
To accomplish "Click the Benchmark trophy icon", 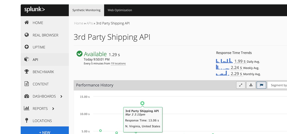I will pos(27,72).
